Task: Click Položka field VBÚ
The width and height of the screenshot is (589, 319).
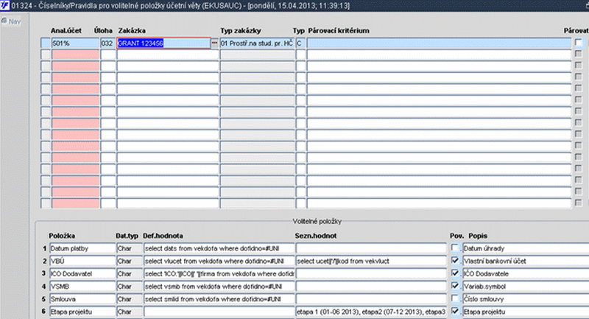Action: pos(82,261)
